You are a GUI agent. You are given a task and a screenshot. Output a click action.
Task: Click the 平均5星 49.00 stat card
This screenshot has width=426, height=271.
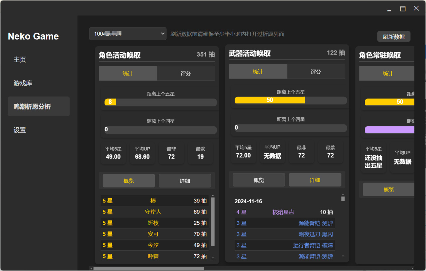[x=113, y=153]
